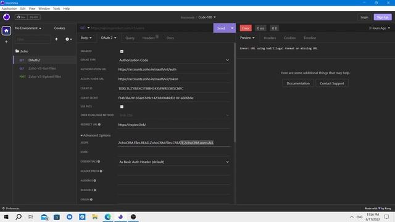This screenshot has width=395, height=222.
Task: Click the Scope input field
Action: (174, 142)
